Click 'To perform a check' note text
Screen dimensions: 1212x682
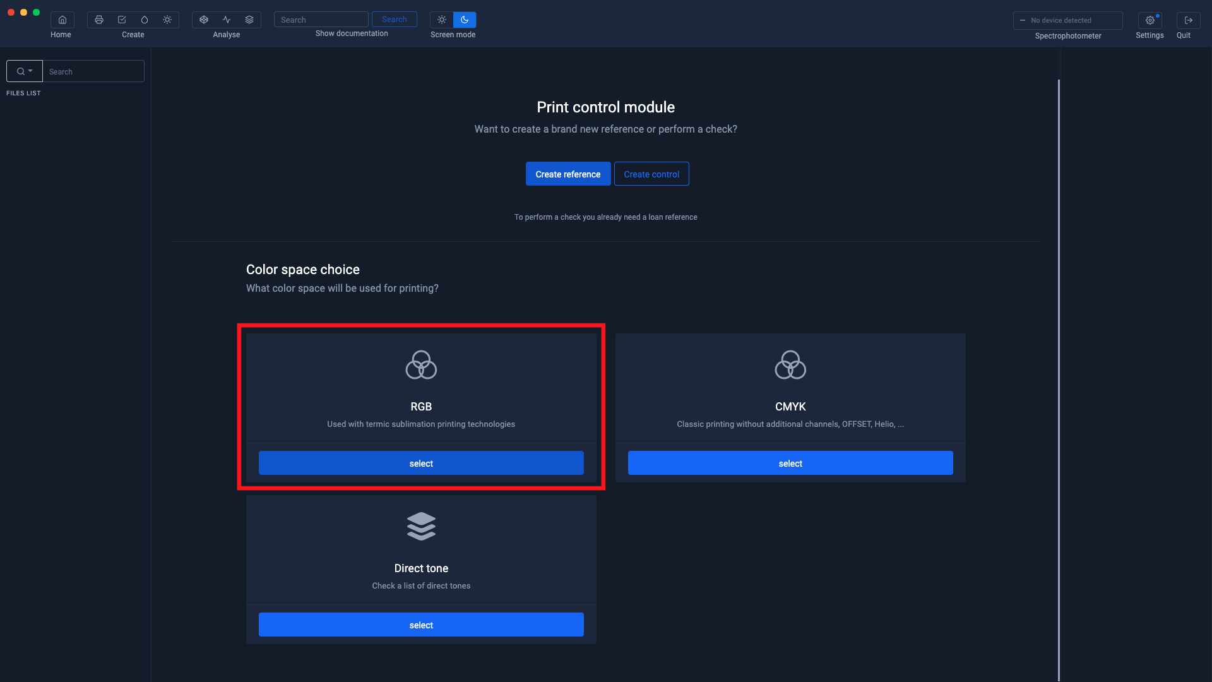pyautogui.click(x=606, y=217)
